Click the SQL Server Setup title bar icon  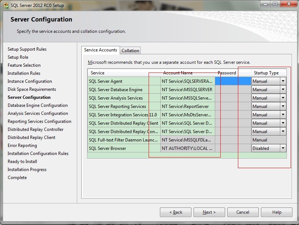tap(6, 5)
